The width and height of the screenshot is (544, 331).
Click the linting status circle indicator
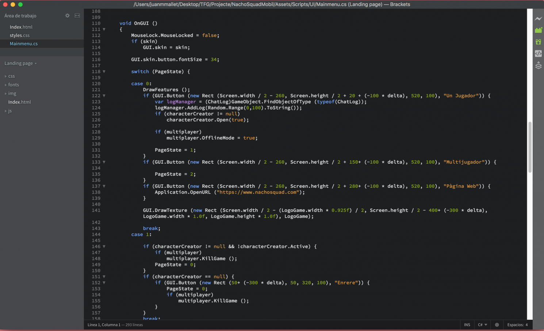[x=497, y=325]
